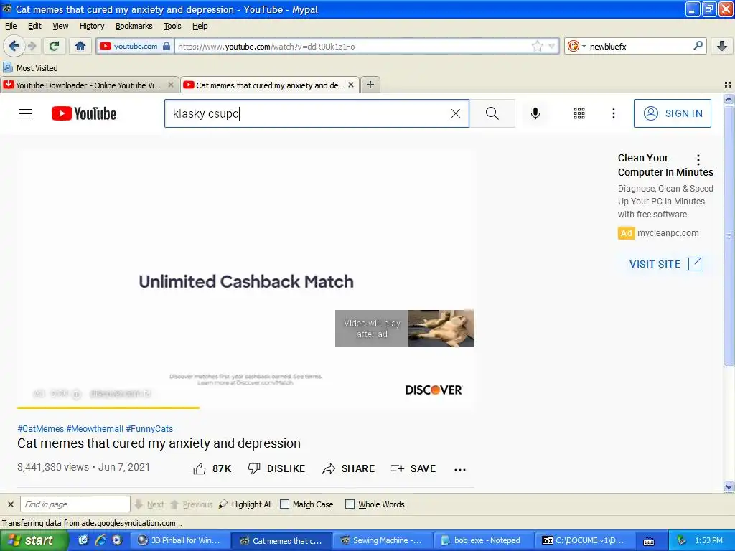Click the SIGN IN button

coord(672,113)
